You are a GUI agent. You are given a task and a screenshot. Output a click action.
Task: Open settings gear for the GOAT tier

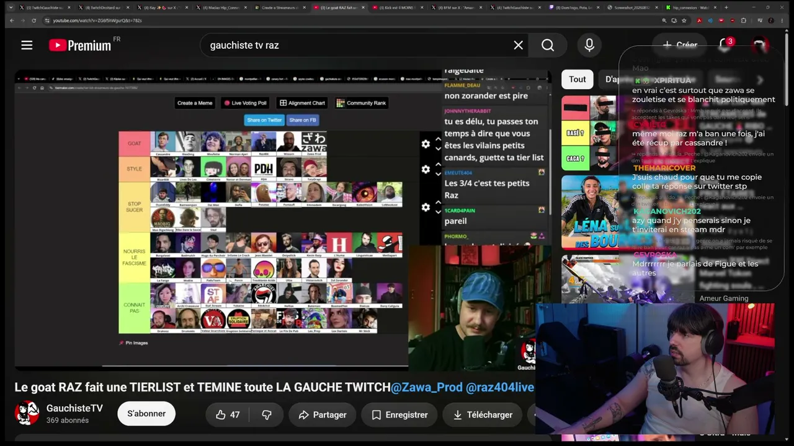426,144
